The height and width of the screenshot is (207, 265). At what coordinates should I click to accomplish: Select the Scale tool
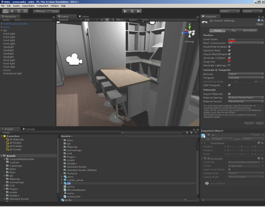[x=25, y=11]
